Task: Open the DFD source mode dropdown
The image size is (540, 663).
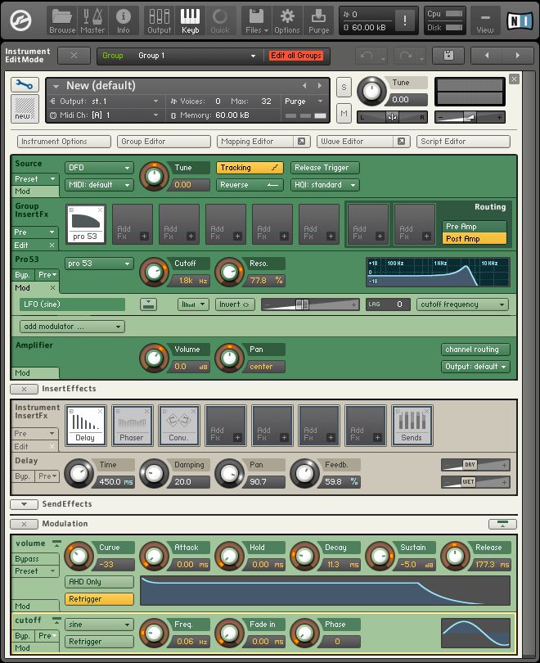Action: click(99, 168)
